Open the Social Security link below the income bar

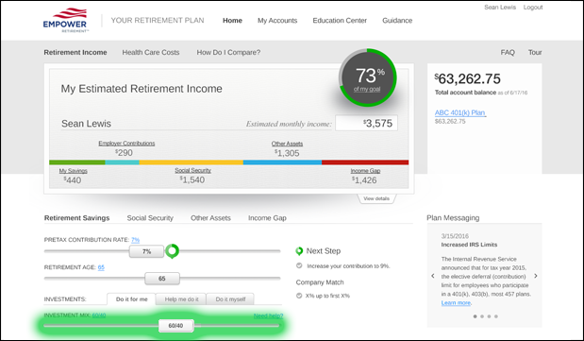[x=192, y=170]
